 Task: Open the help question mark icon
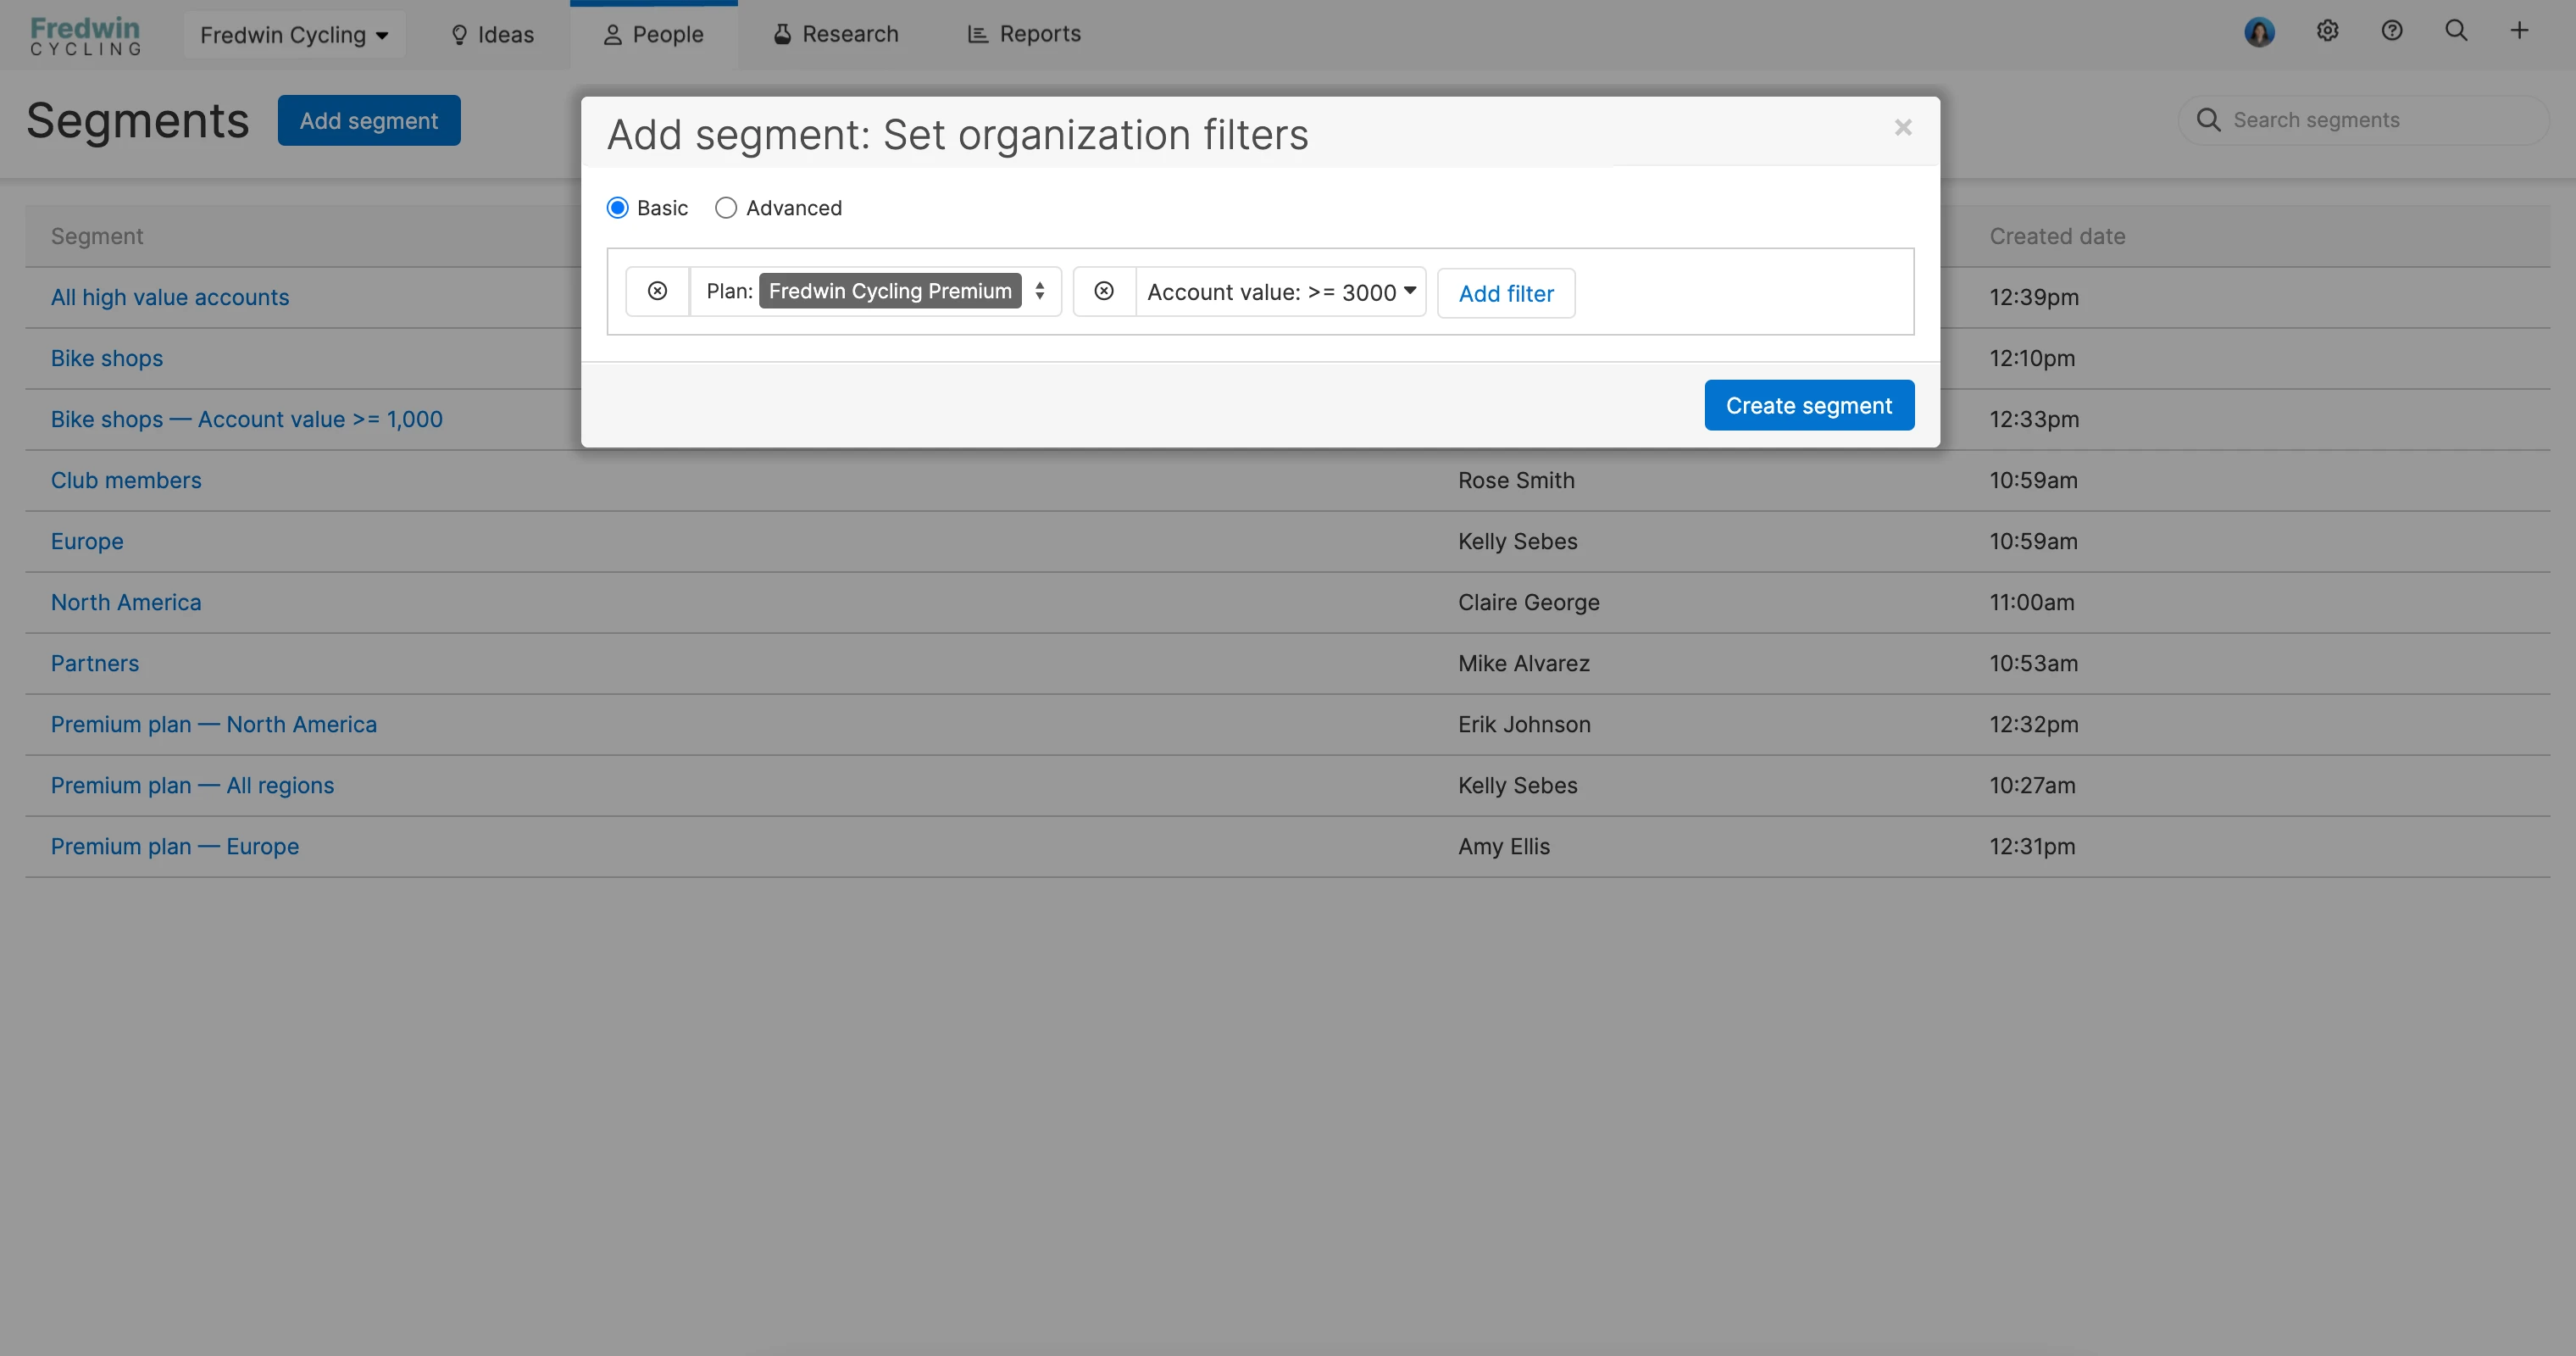[x=2391, y=31]
